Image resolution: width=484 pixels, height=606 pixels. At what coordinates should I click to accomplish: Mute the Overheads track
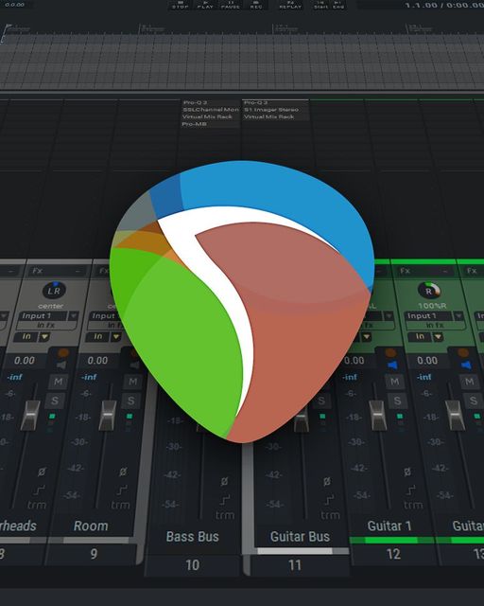click(x=58, y=382)
